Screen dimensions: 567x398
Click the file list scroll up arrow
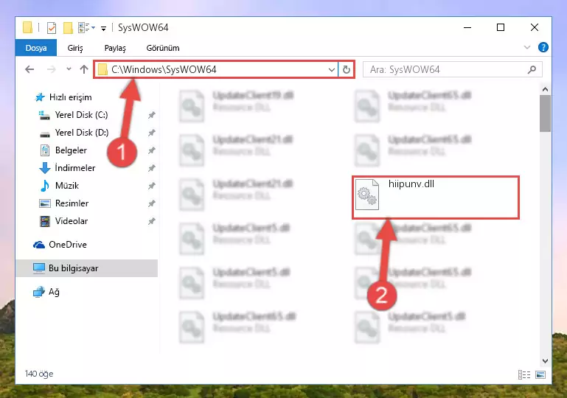pos(546,89)
